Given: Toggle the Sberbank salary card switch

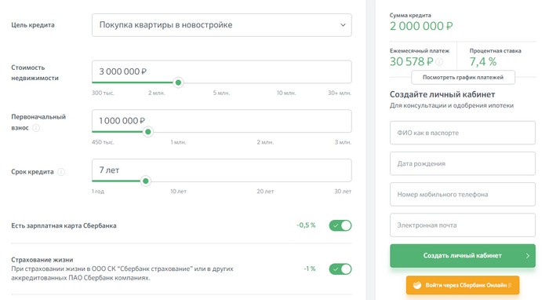Looking at the screenshot, I should coord(340,225).
